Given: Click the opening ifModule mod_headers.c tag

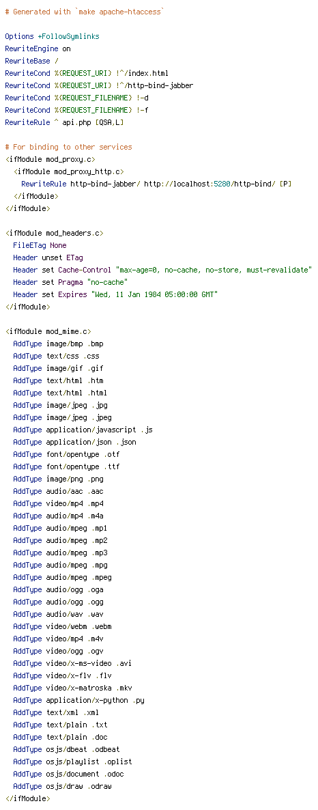Looking at the screenshot, I should point(54,233).
